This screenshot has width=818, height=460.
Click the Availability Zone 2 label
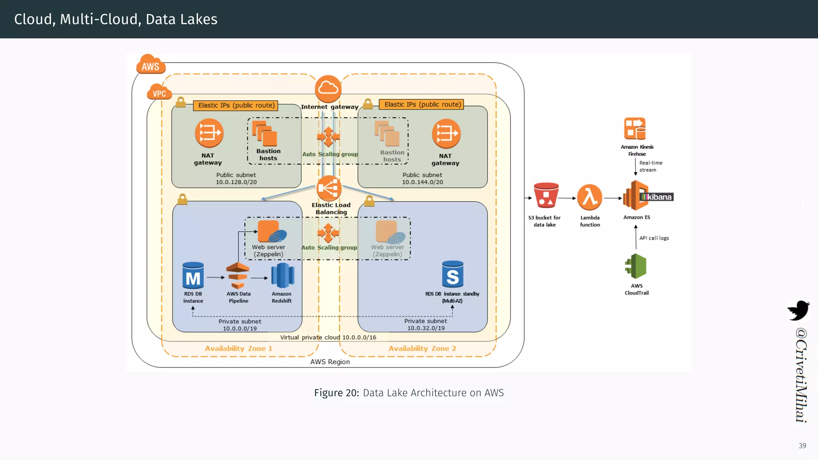pyautogui.click(x=422, y=349)
